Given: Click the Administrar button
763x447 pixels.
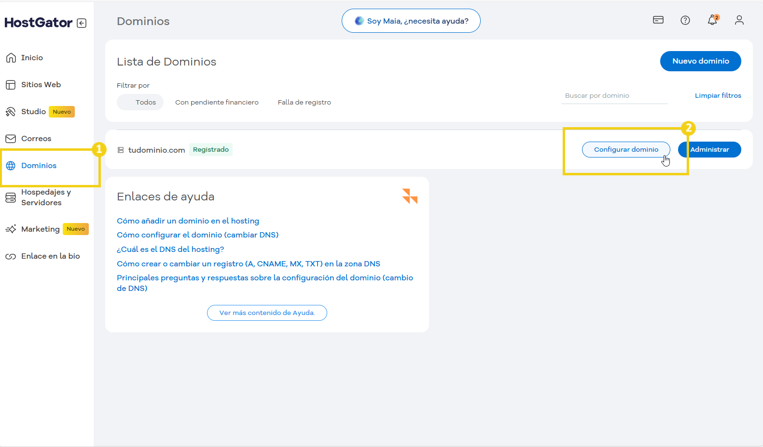Looking at the screenshot, I should (710, 149).
